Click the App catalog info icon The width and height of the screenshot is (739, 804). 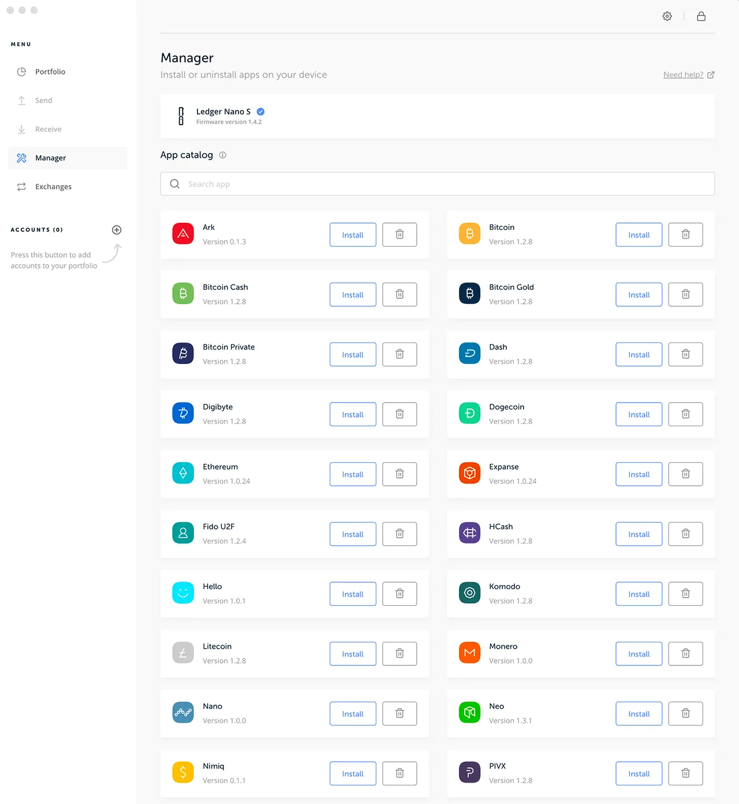[223, 155]
